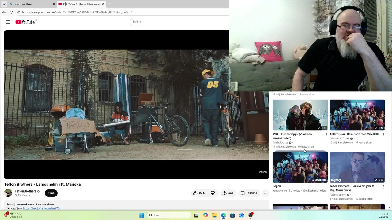
Task: Open the Seksikkään jäbä video thumbnail
Action: (x=357, y=167)
